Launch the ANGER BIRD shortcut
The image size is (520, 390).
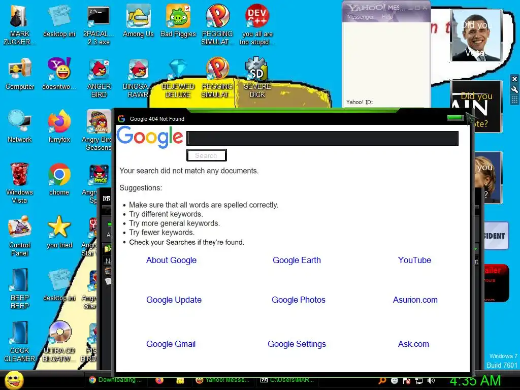pos(99,78)
